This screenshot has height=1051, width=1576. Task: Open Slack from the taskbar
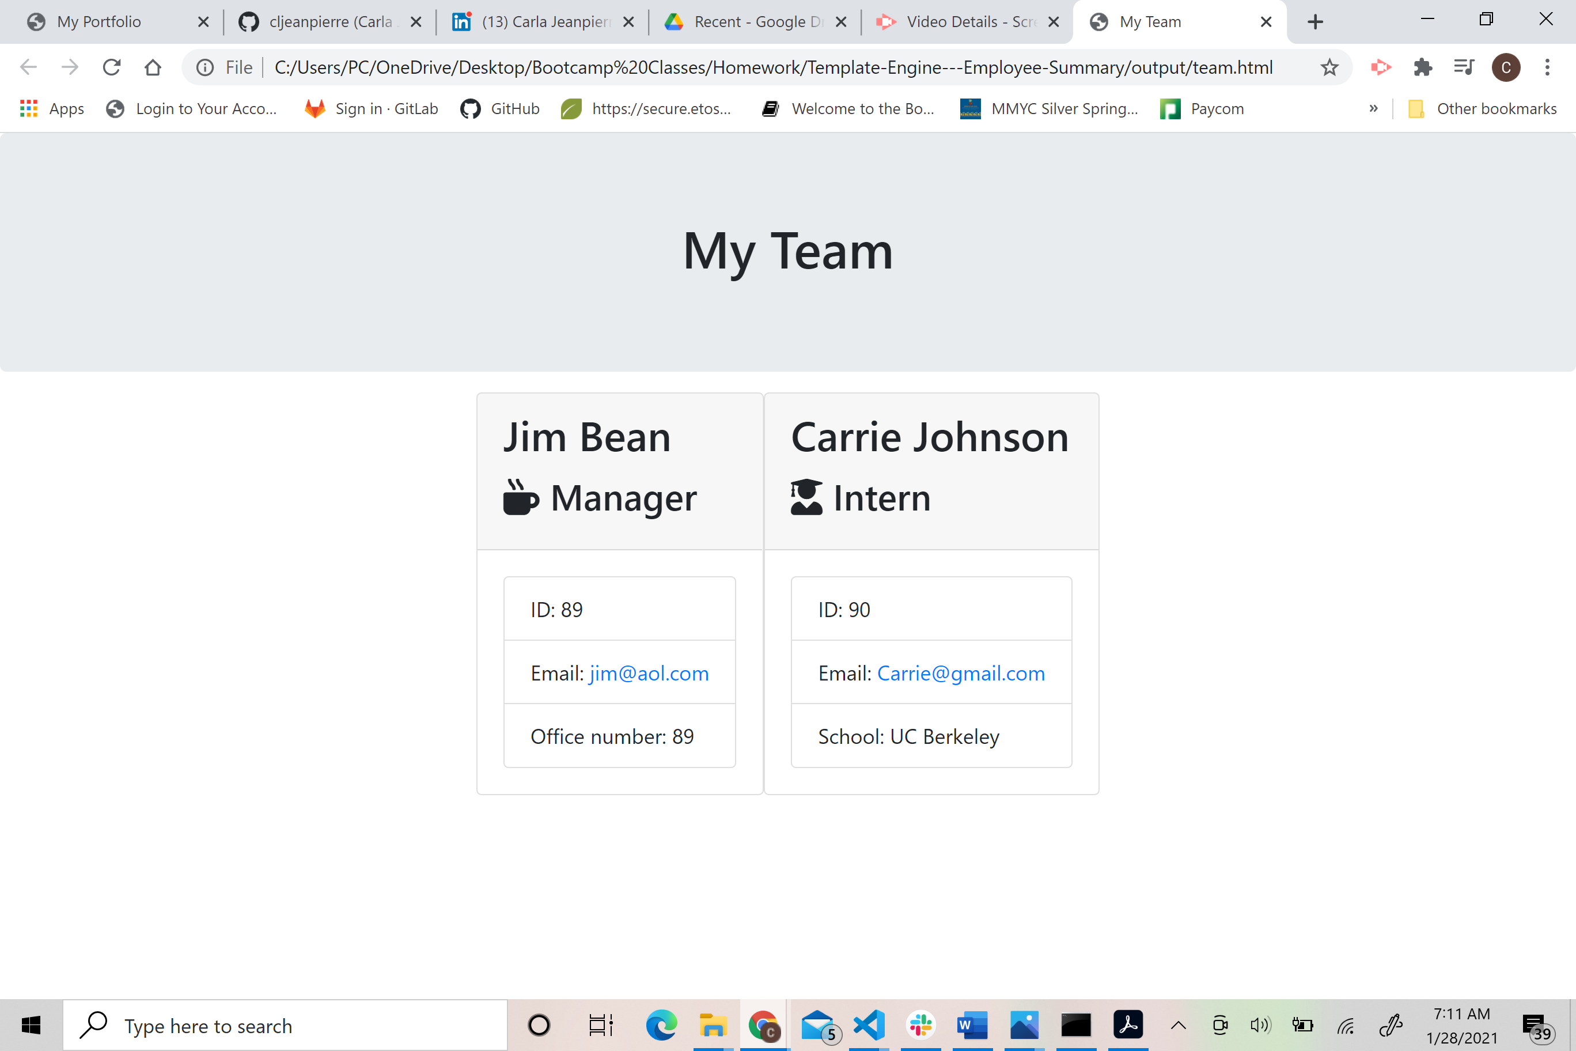[920, 1025]
